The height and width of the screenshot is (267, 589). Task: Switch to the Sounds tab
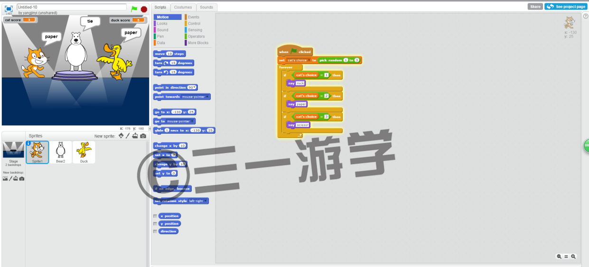(x=206, y=7)
